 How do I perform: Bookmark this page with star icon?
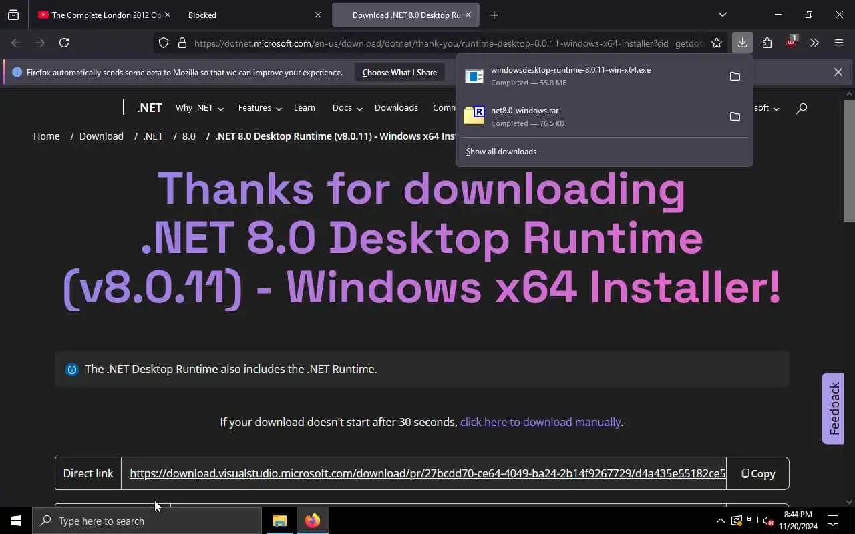click(x=717, y=43)
